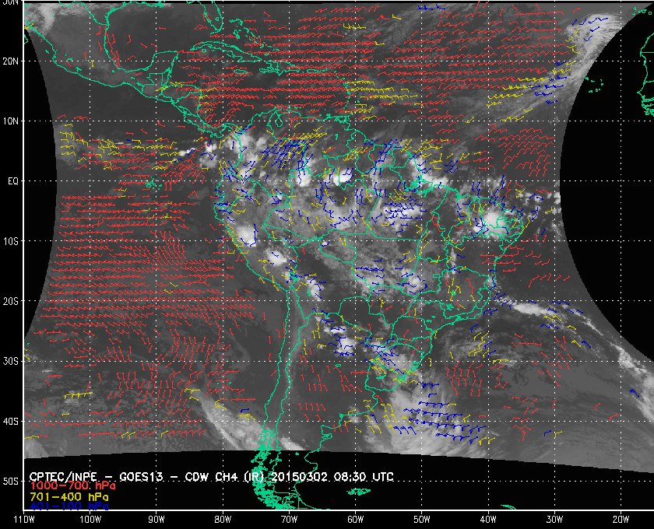Screen dimensions: 654x529
Task: Click the blue 401-100 hPa legend entry
Action: (x=69, y=506)
